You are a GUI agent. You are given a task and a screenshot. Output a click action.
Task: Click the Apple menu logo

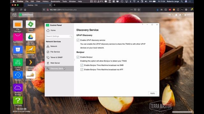(14, 1)
